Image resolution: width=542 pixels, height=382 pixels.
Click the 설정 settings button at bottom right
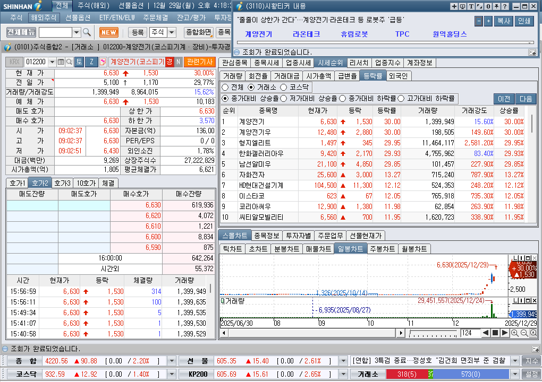click(x=531, y=374)
